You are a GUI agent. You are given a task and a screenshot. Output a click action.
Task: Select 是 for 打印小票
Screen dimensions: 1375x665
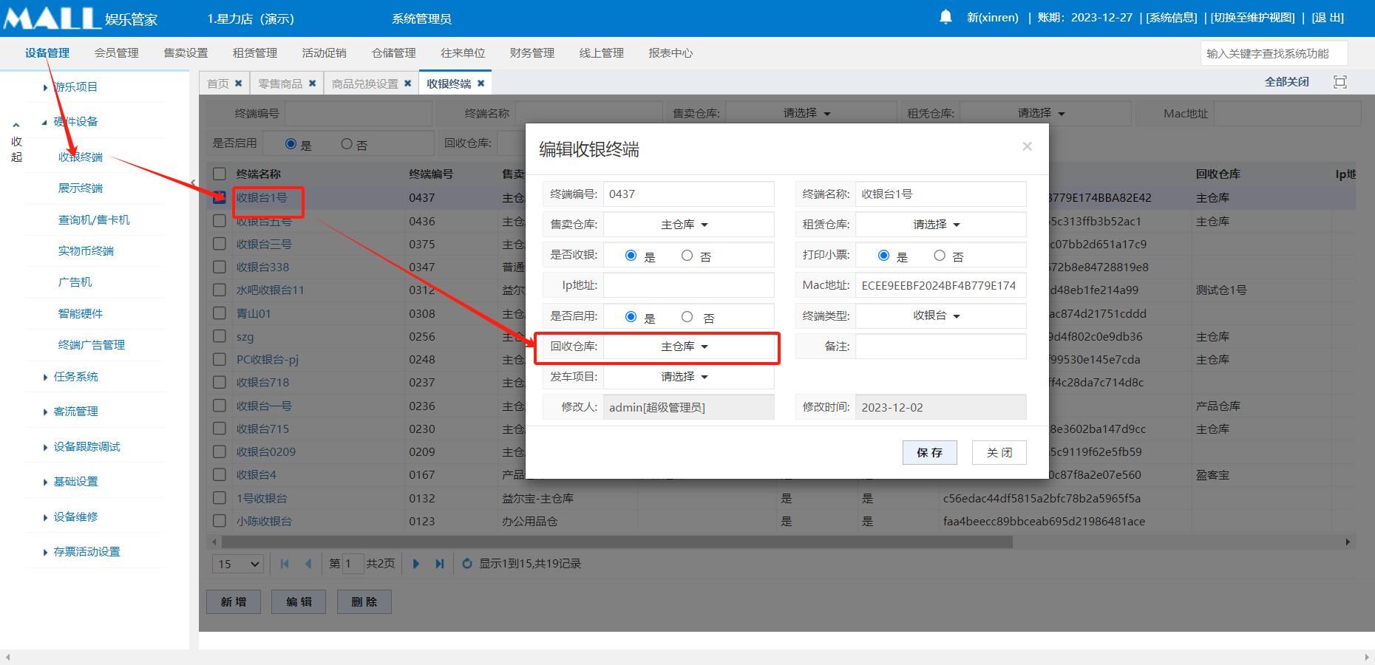coord(883,256)
